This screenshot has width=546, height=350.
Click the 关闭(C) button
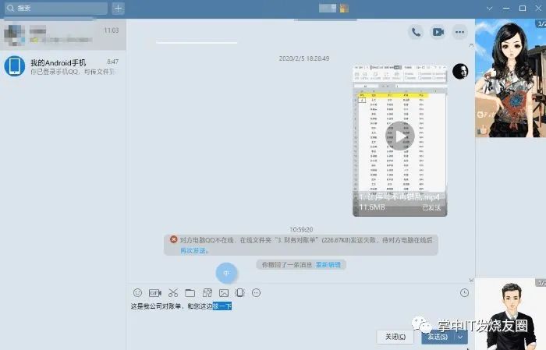click(x=395, y=337)
